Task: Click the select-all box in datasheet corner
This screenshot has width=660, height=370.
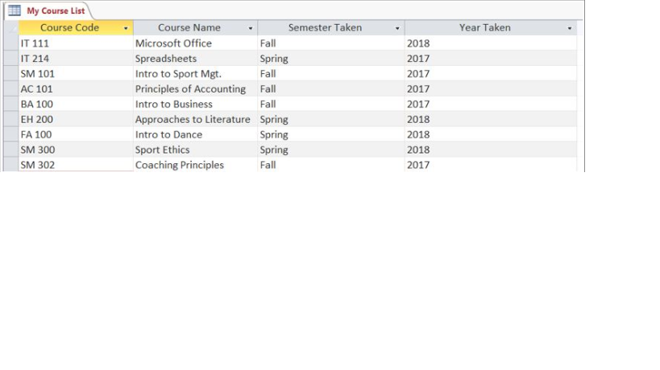Action: click(10, 28)
